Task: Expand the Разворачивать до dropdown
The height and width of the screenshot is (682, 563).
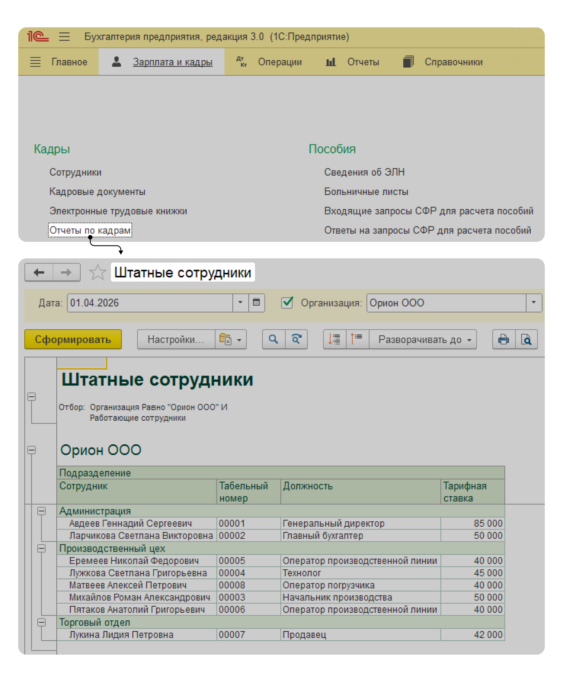Action: pos(423,340)
